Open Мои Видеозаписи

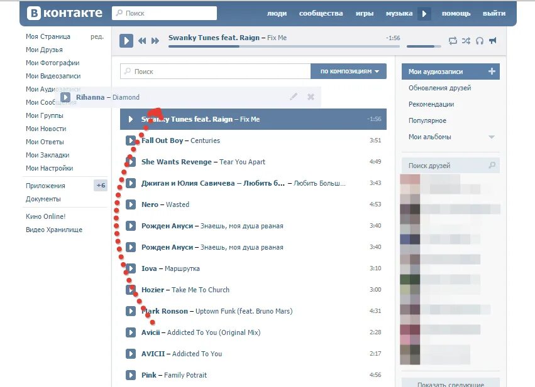[x=53, y=76]
